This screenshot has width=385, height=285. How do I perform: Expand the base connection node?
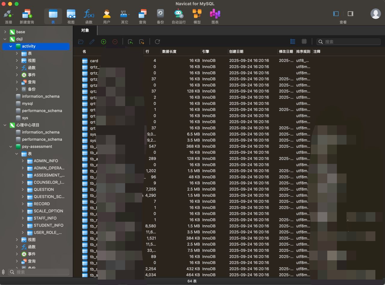[x=5, y=32]
